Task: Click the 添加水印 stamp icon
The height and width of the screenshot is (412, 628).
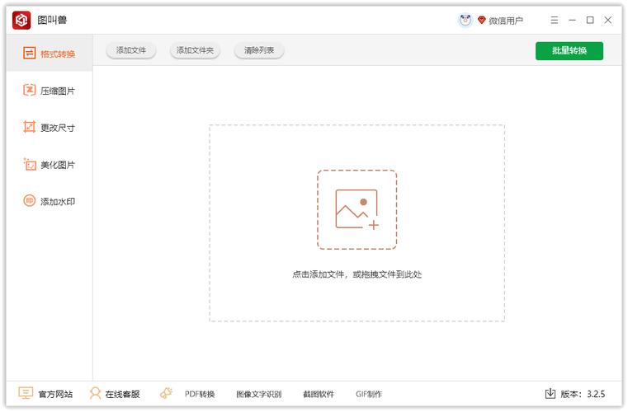Action: [x=29, y=200]
